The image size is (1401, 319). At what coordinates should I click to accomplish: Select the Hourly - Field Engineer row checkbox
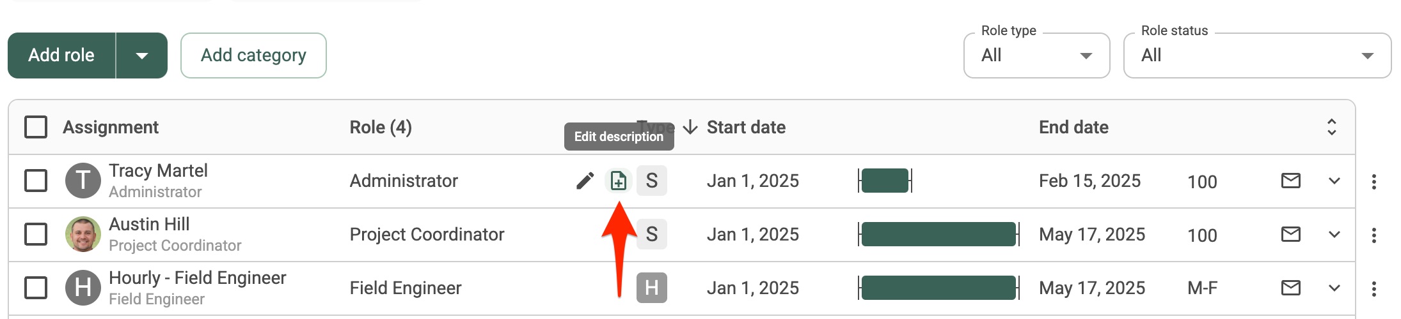36,288
